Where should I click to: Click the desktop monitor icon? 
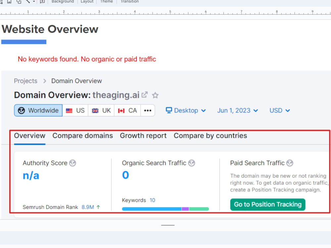(x=169, y=110)
